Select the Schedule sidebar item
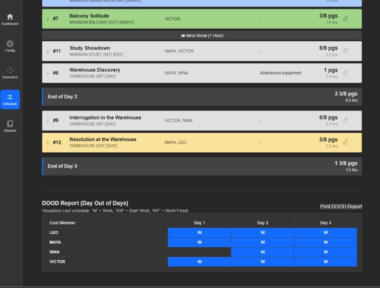This screenshot has height=288, width=380. click(10, 100)
